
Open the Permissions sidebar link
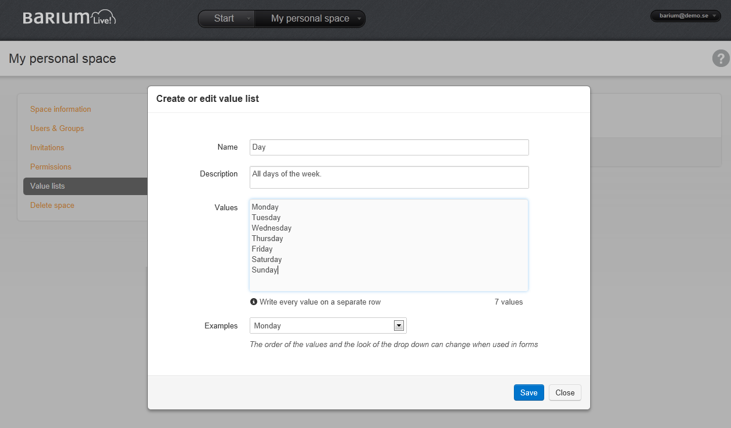51,167
